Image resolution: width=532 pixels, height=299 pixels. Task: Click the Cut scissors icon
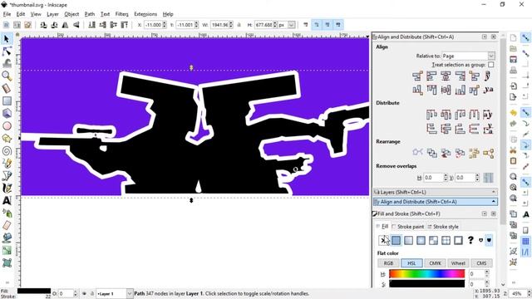point(513,150)
